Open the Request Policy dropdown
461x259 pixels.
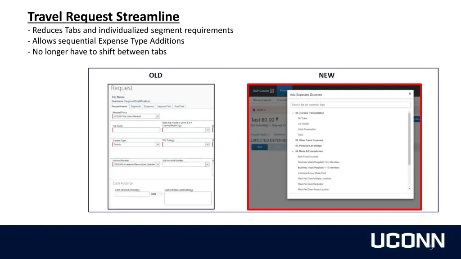pos(158,116)
